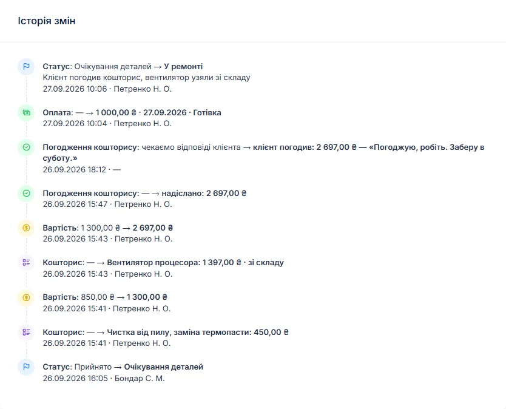Click checkmark icon beside 'клієнт погодив' entry

click(x=26, y=147)
